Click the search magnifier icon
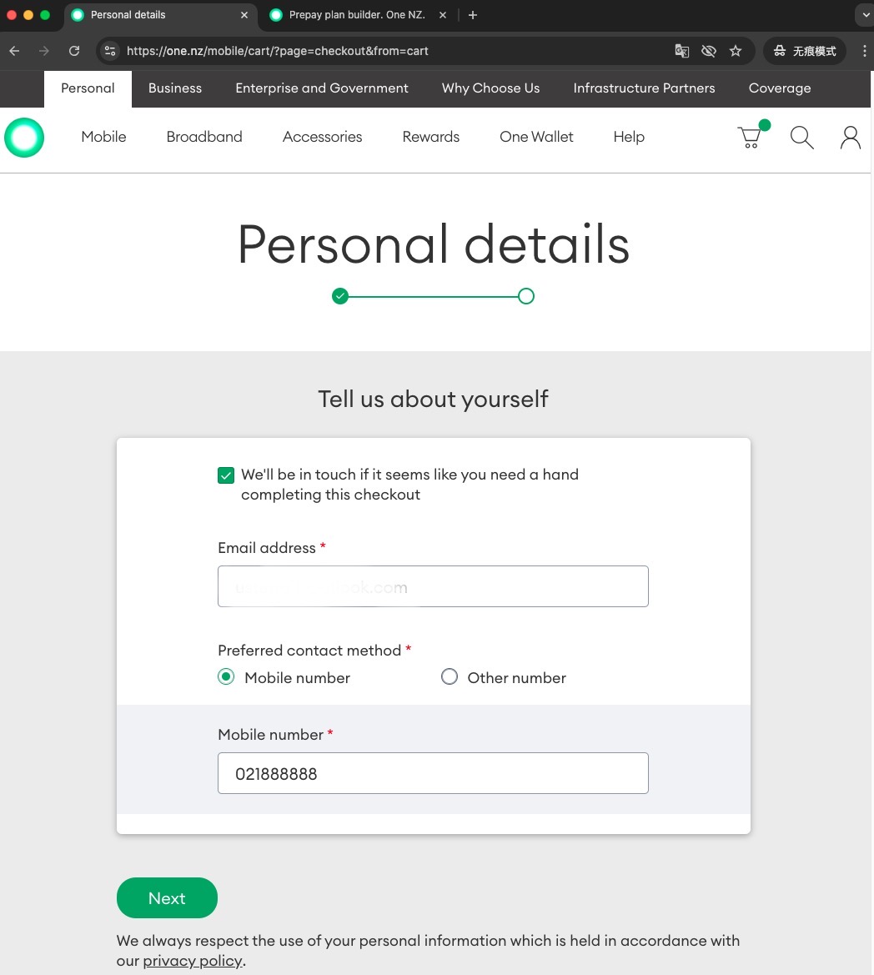This screenshot has height=975, width=874. pyautogui.click(x=802, y=138)
